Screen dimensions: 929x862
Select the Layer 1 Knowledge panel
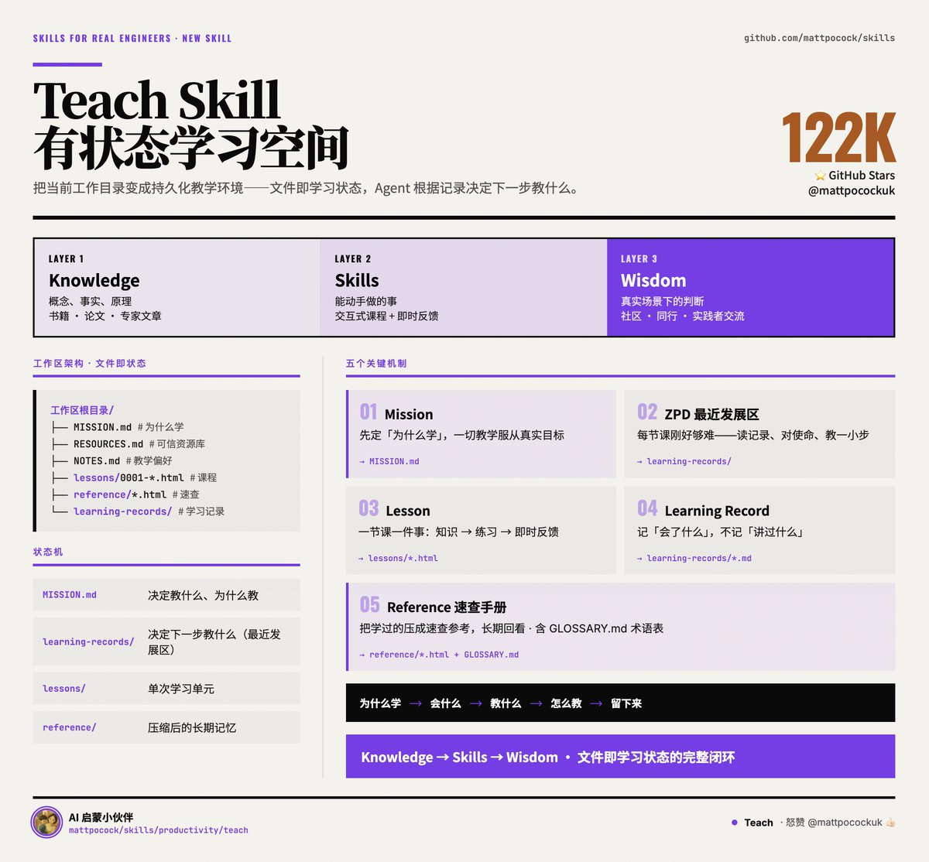[x=177, y=288]
